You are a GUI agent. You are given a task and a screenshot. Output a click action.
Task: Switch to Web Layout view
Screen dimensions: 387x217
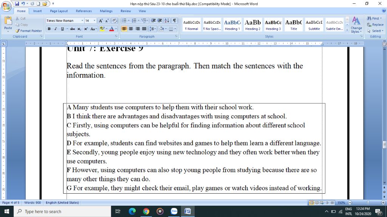pyautogui.click(x=322, y=203)
